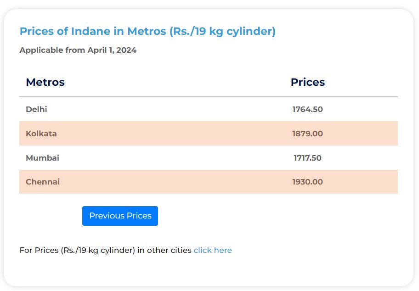The width and height of the screenshot is (419, 291).
Task: Click '(Rs./19 kg cylinder)' in the blue heading
Action: pyautogui.click(x=222, y=31)
